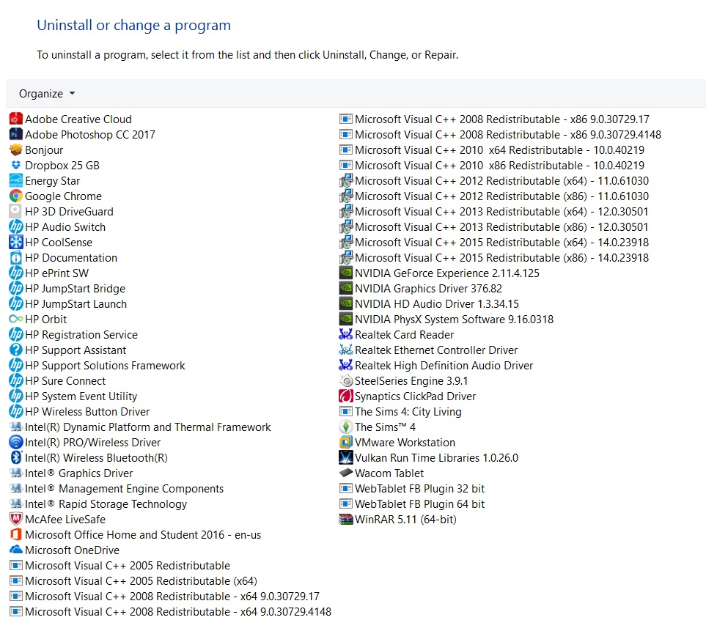Click the HP Support Assistant question-mark icon
This screenshot has height=631, width=706.
tap(15, 350)
